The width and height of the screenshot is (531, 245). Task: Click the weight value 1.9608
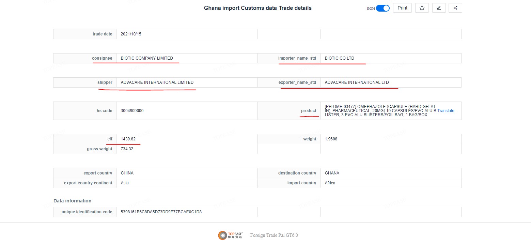(x=331, y=139)
